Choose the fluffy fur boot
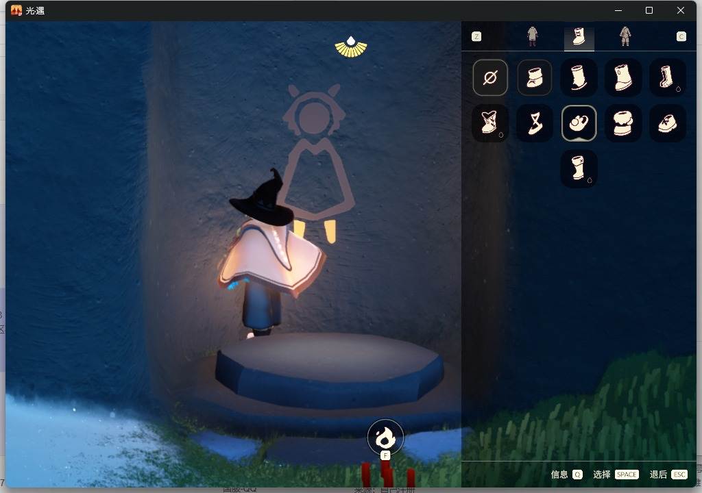 623,123
